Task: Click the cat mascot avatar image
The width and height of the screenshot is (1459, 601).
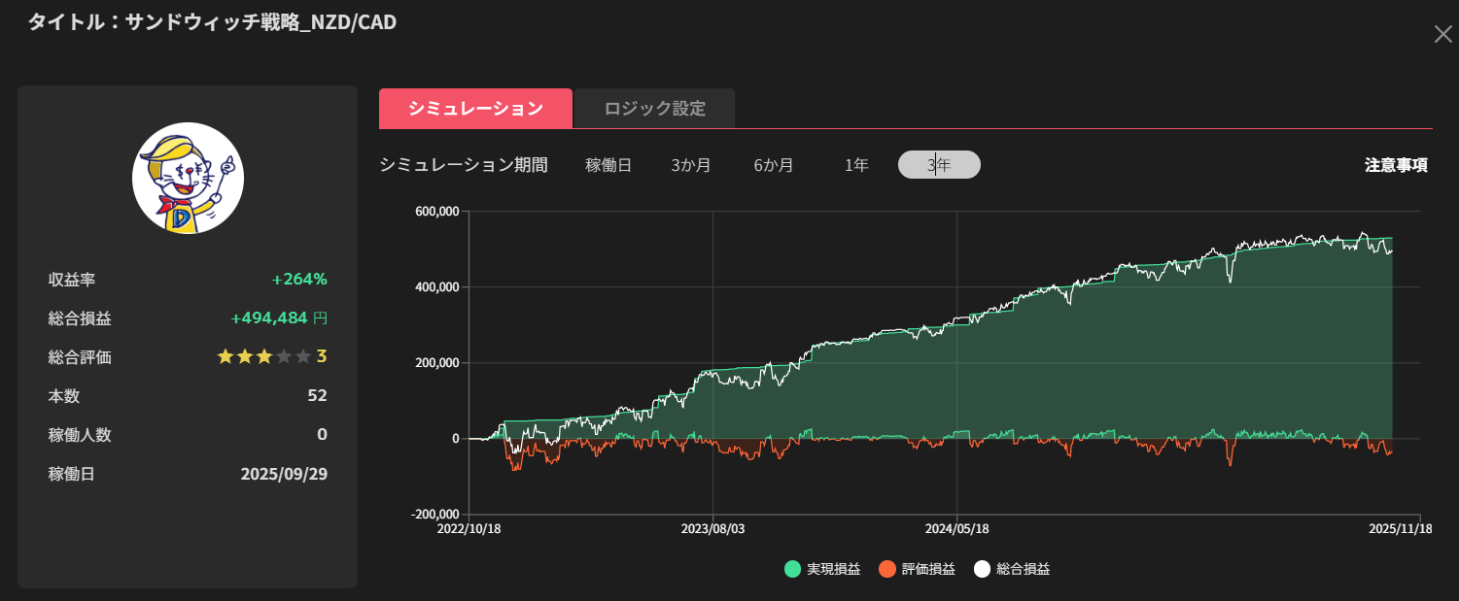Action: click(x=188, y=179)
